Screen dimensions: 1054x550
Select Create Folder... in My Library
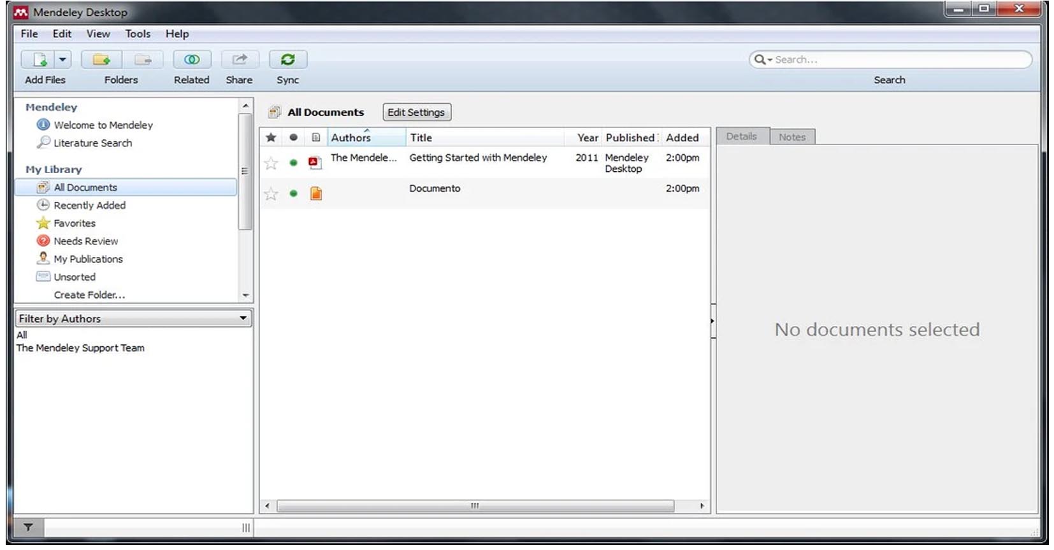click(x=89, y=295)
